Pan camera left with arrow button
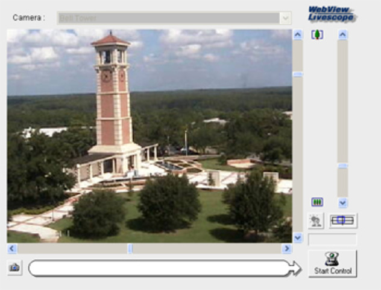This screenshot has height=290, width=381. pyautogui.click(x=12, y=248)
